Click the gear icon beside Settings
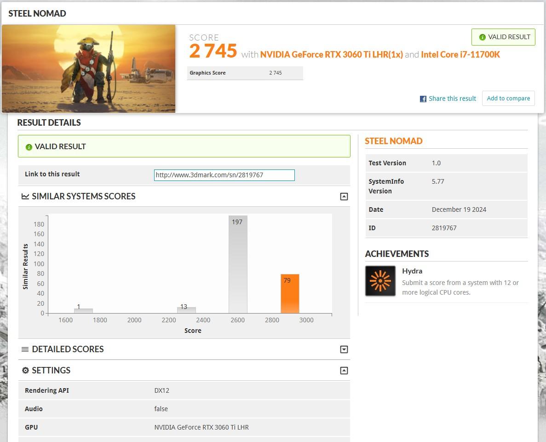The width and height of the screenshot is (546, 442). (25, 370)
